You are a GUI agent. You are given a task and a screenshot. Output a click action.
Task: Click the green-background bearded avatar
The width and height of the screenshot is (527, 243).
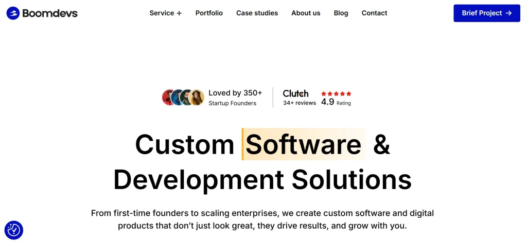pos(185,97)
